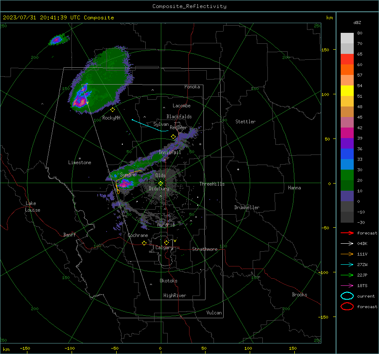Click the bright yellow 54 dBZ swatch

click(347, 90)
